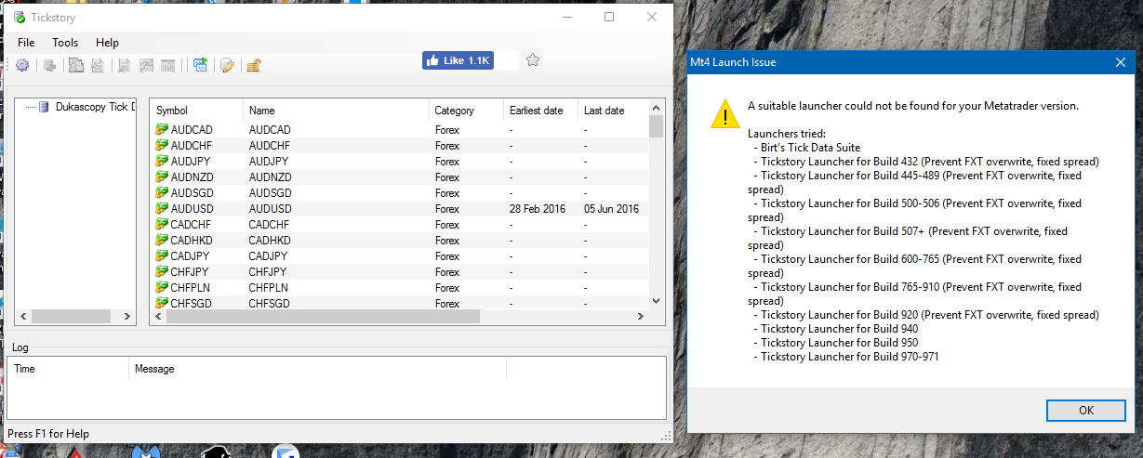Click the symbol list vertical scrollbar down arrow
Image resolution: width=1143 pixels, height=458 pixels.
(656, 301)
